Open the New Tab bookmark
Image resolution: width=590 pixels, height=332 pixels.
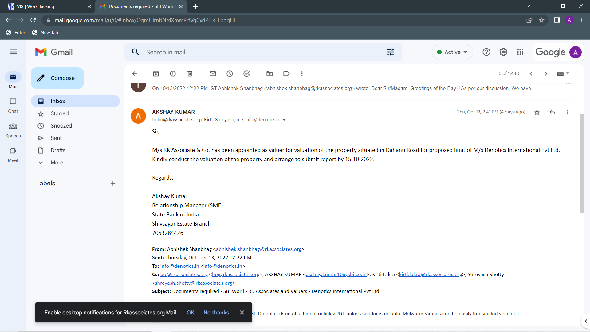(x=45, y=33)
